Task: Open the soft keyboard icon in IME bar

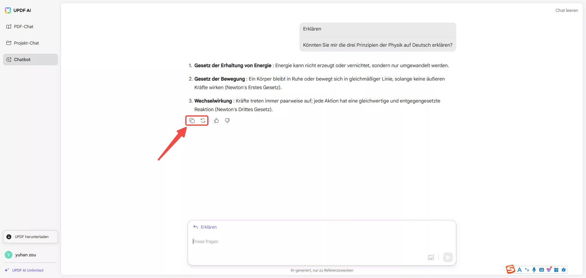Action: point(541,270)
